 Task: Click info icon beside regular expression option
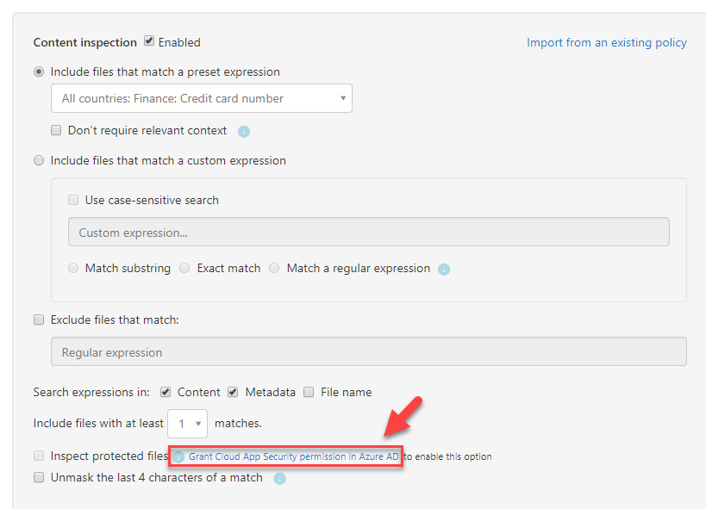(x=444, y=269)
